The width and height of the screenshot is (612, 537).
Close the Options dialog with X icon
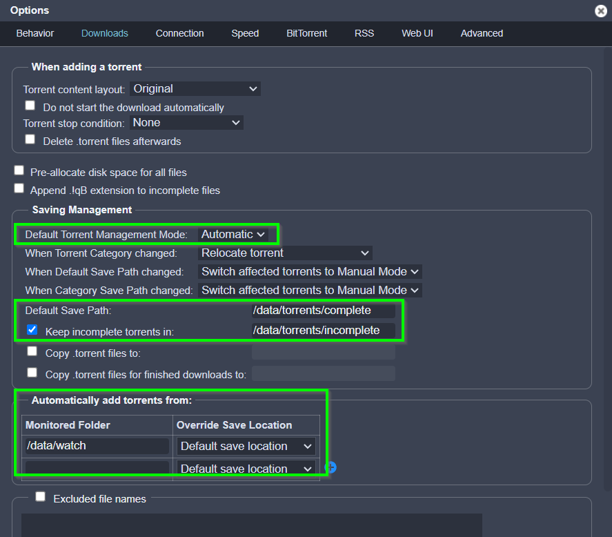(601, 11)
